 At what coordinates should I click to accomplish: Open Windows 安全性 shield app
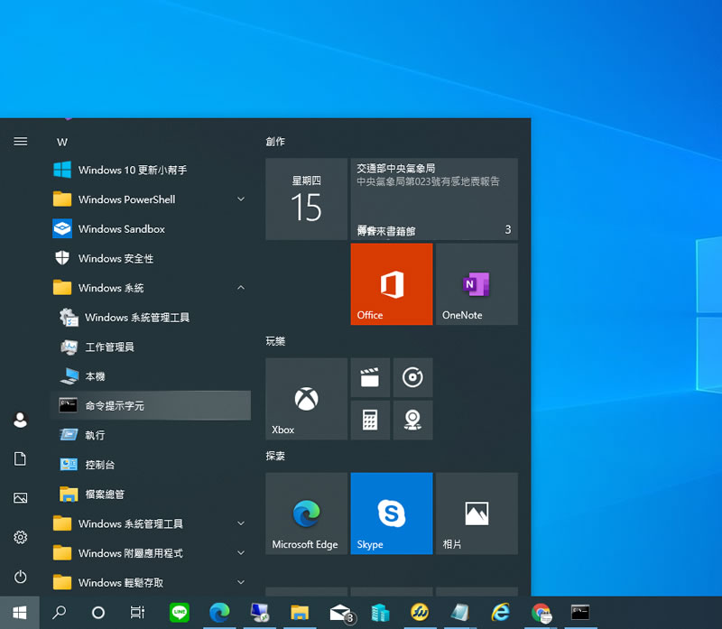pos(151,258)
